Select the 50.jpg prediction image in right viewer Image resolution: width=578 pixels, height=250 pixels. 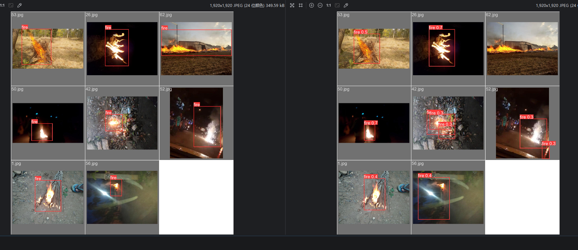(x=374, y=123)
